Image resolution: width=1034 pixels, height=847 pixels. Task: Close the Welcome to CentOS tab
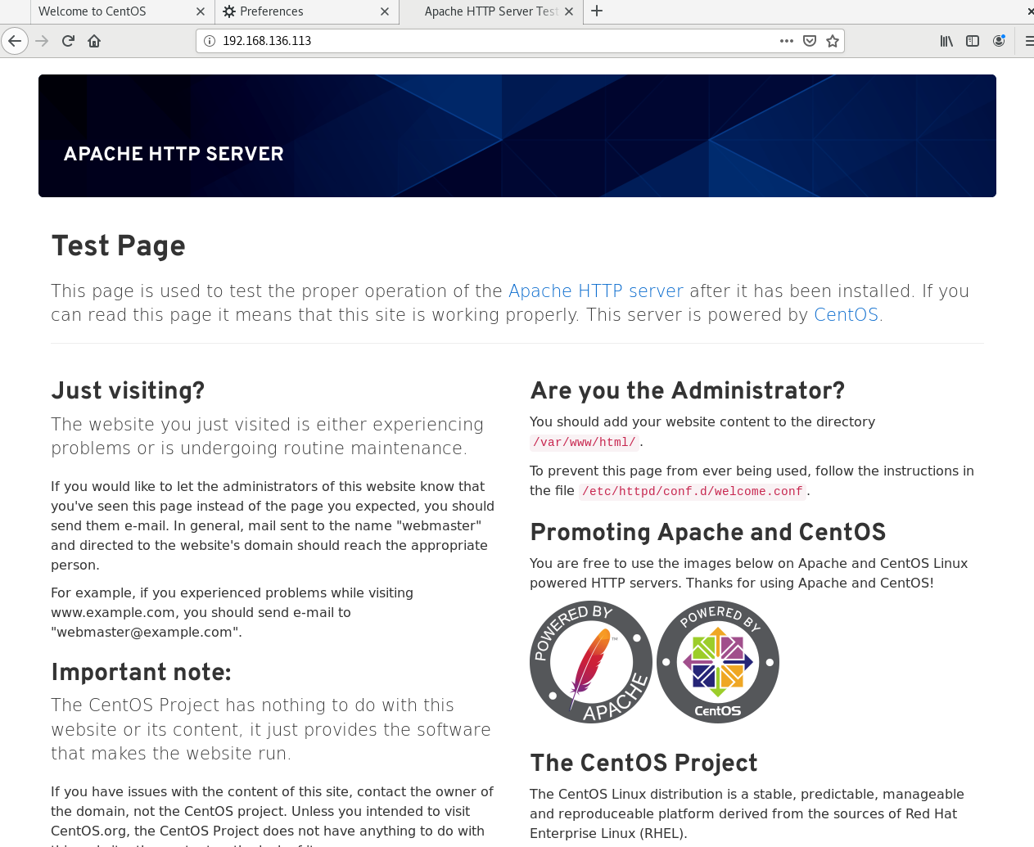tap(201, 11)
